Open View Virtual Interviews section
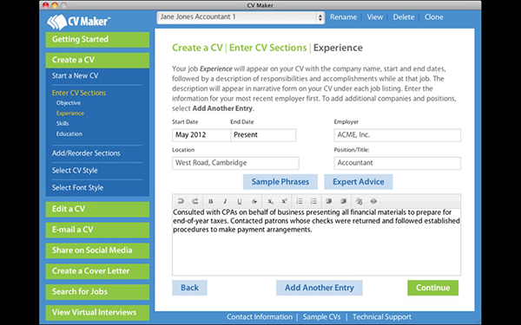 tap(97, 312)
